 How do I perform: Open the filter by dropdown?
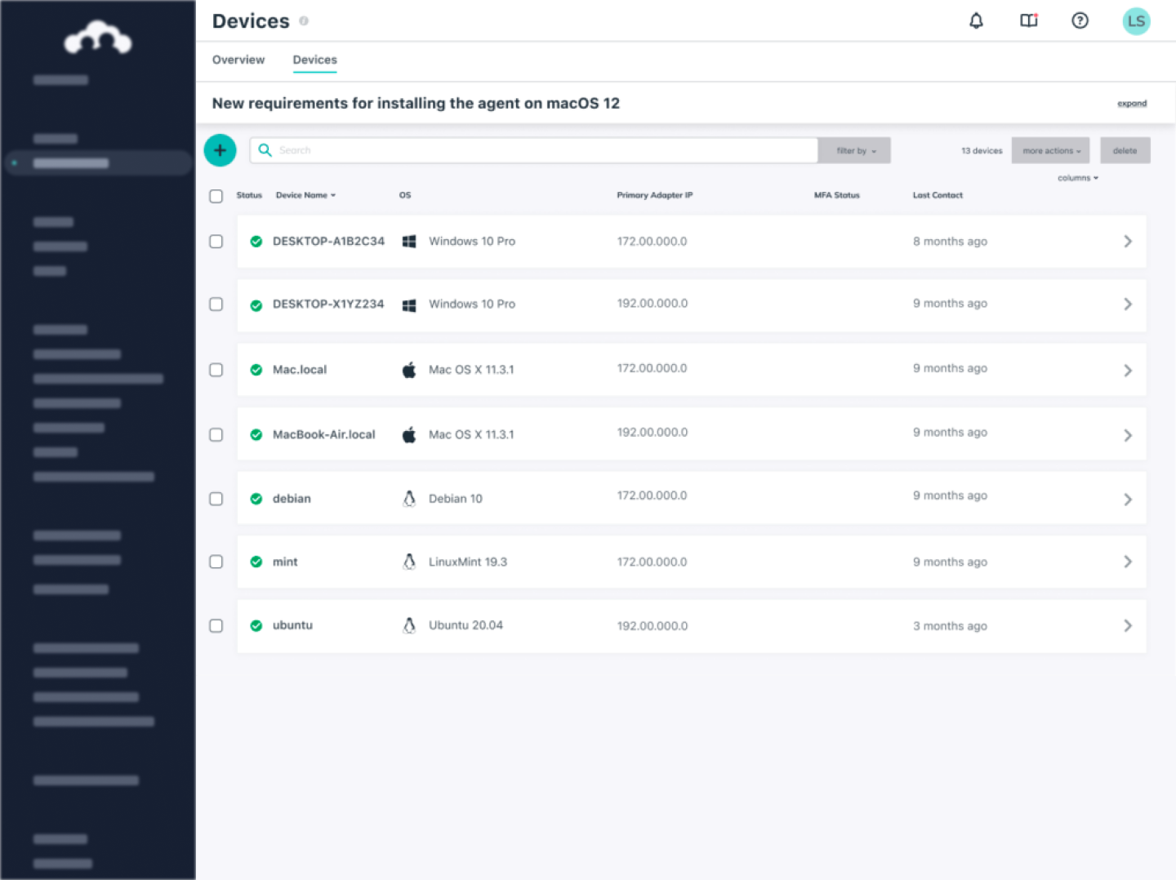[853, 150]
